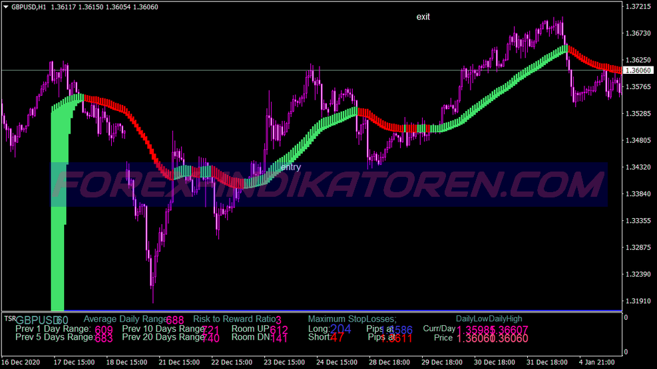Click price axis value 1.36250
The width and height of the screenshot is (657, 369).
tap(638, 60)
